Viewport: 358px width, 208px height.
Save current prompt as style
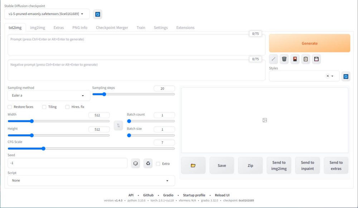click(x=316, y=59)
